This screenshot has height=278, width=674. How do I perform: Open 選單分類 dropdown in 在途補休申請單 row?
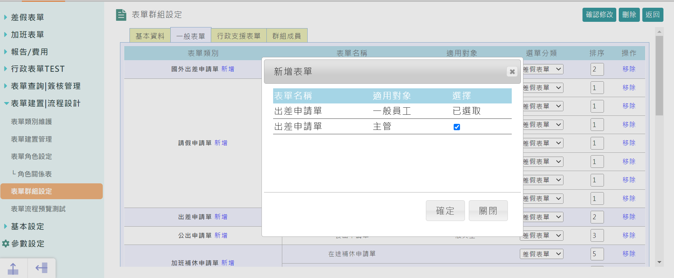(542, 254)
